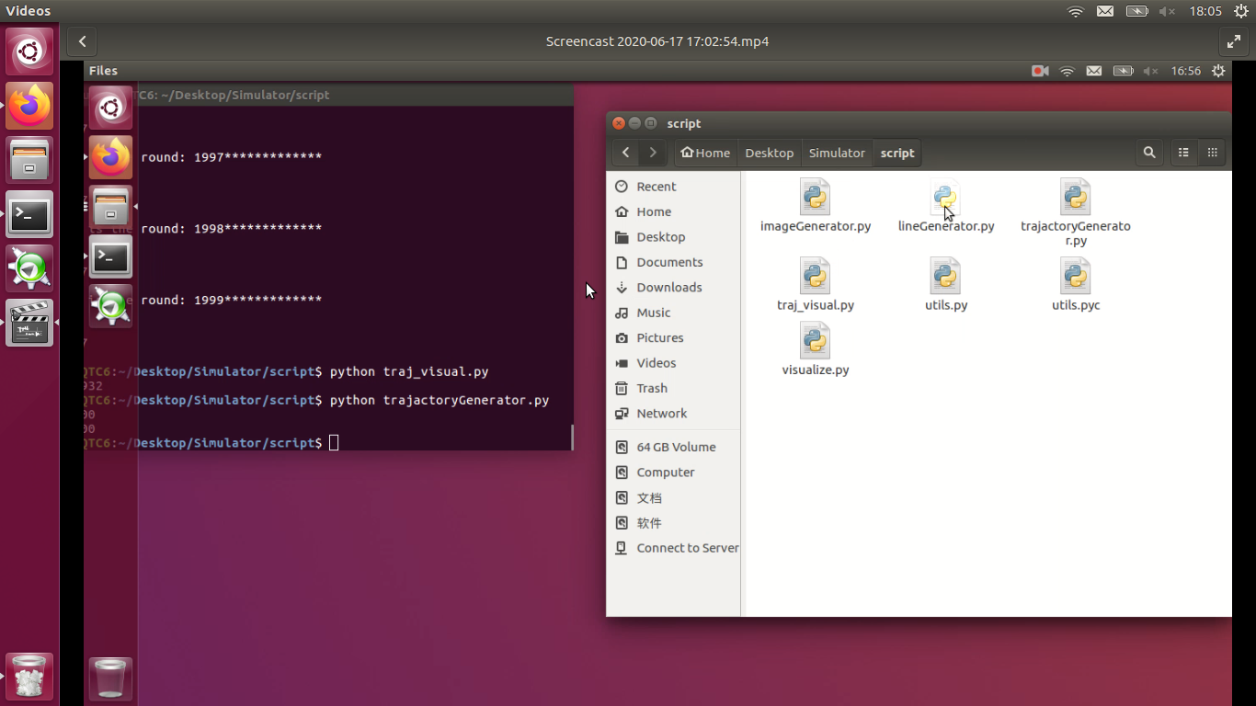Open the Files manager from the outer launcher
Image resolution: width=1256 pixels, height=706 pixels.
[x=29, y=160]
